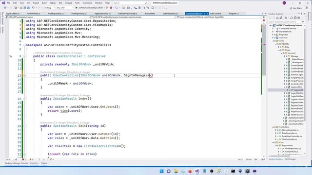This screenshot has height=175, width=312.
Task: Open the Edit menu
Action: 15,3
